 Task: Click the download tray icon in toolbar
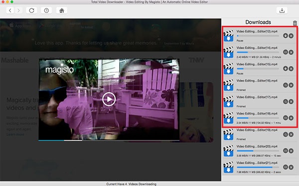[x=282, y=10]
